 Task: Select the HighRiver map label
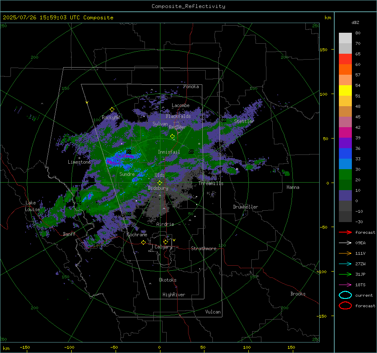click(x=174, y=295)
